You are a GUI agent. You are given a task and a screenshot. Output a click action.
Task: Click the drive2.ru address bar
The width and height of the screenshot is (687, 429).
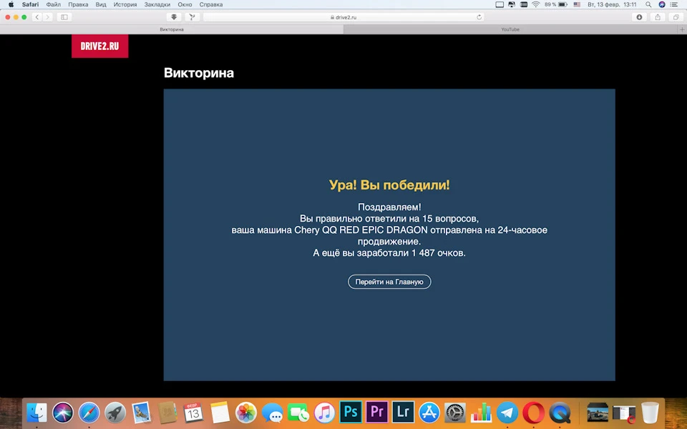[x=343, y=17]
